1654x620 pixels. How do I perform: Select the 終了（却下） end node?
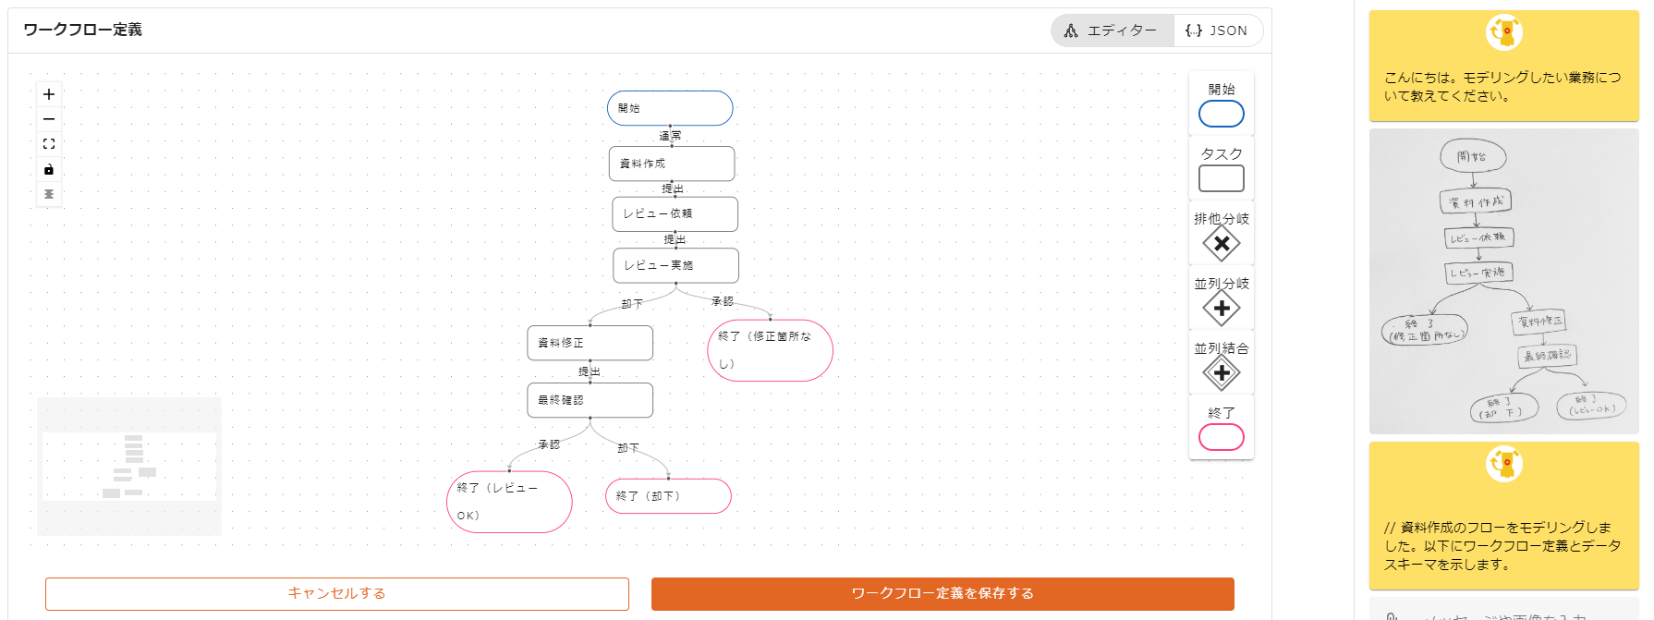point(667,496)
